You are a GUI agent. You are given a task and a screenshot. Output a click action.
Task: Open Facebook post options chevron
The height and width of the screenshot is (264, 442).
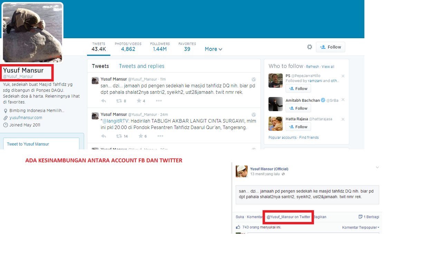pos(377,167)
